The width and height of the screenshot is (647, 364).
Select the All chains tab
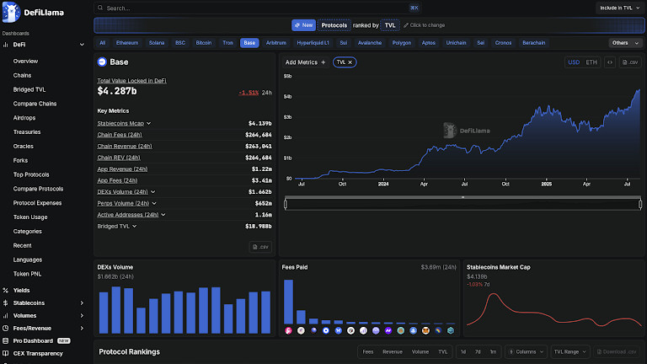tap(102, 43)
